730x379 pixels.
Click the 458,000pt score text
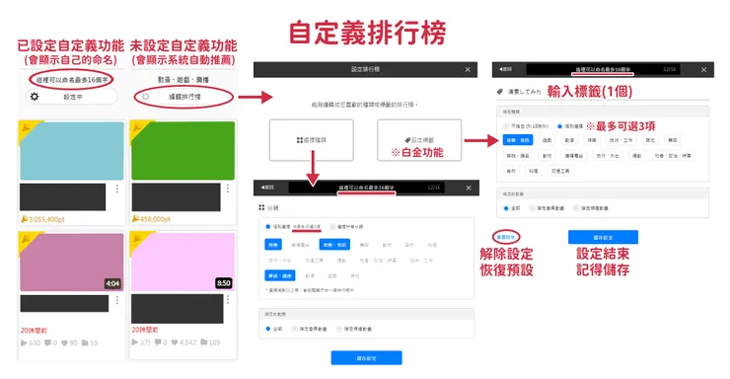[x=155, y=218]
